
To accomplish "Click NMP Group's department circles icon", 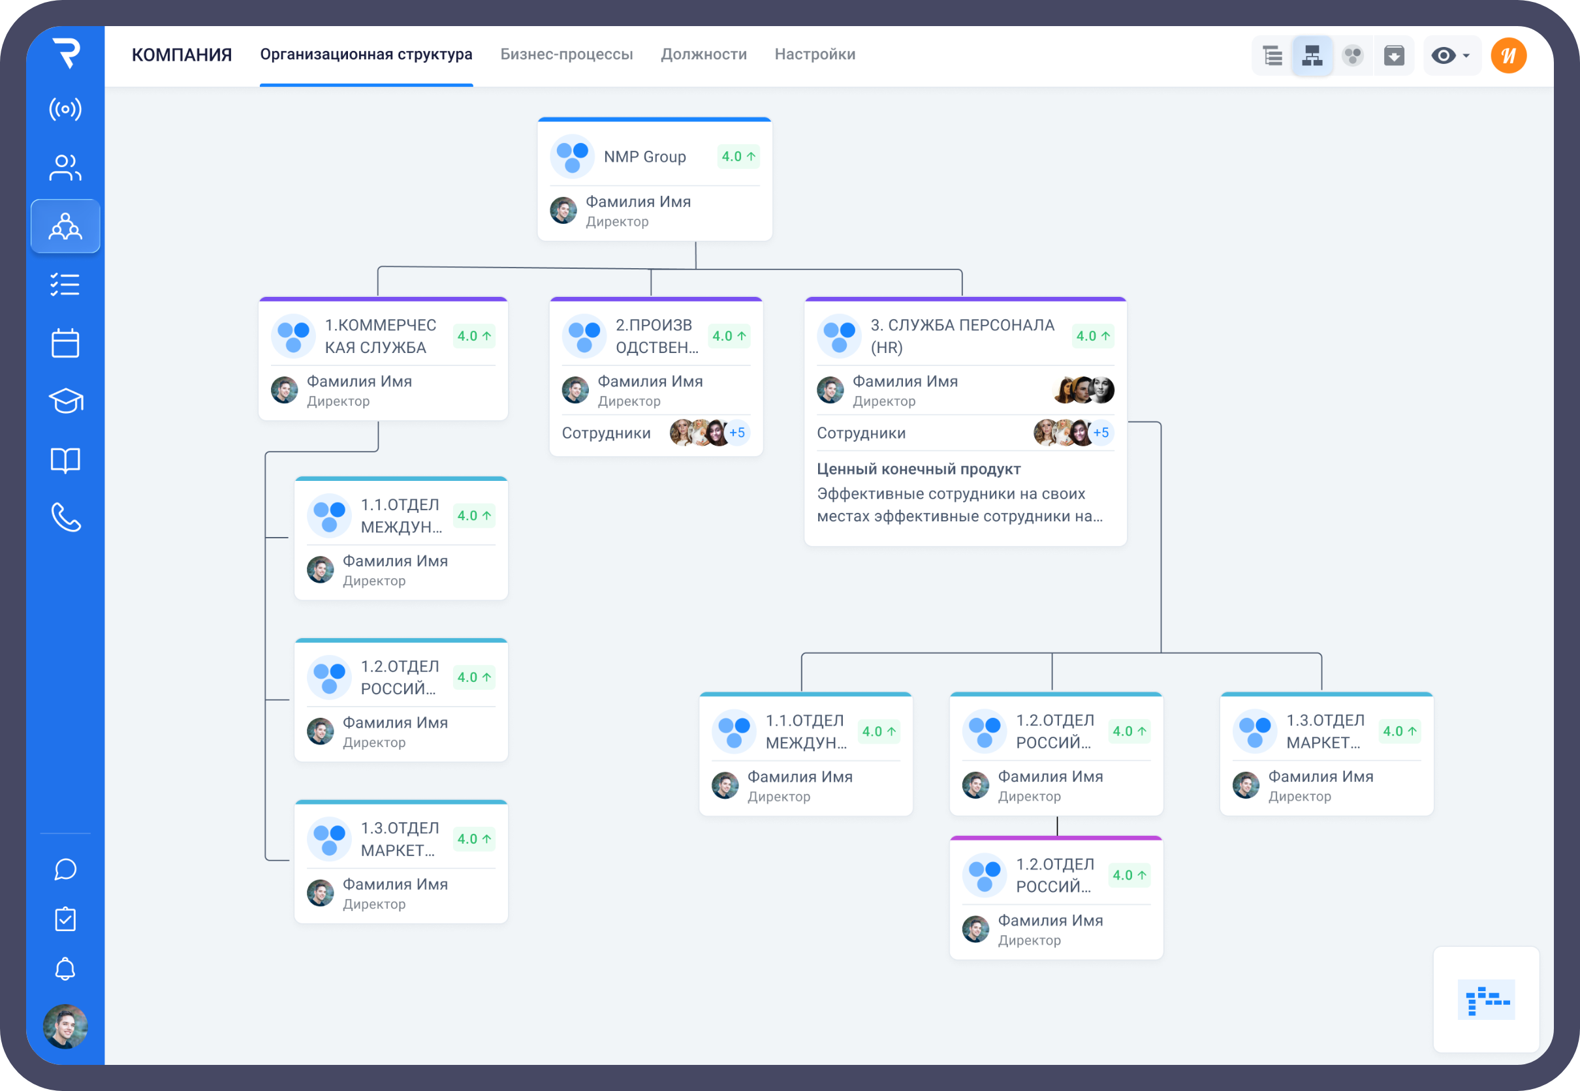I will (573, 157).
